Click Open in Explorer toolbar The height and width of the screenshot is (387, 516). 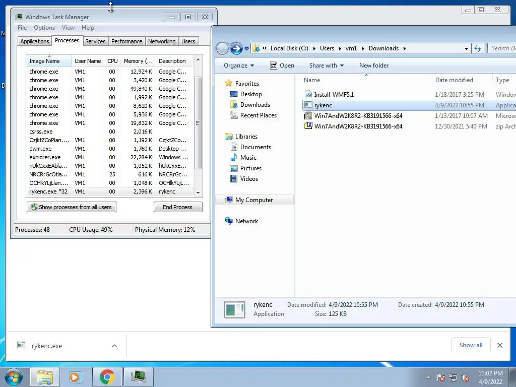coord(282,66)
